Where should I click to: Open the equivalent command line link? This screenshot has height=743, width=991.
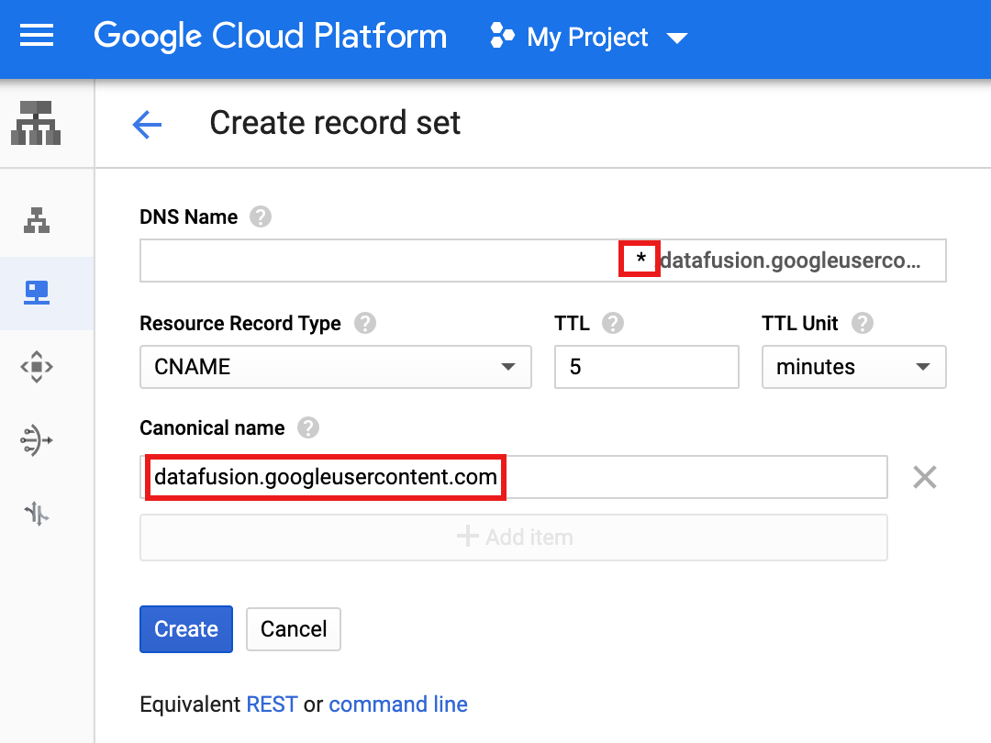pos(398,704)
